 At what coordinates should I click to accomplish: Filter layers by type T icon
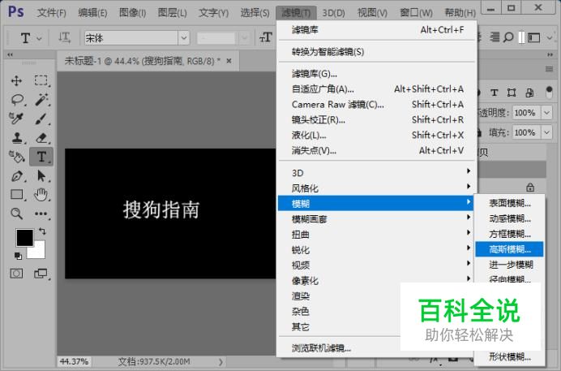click(494, 93)
